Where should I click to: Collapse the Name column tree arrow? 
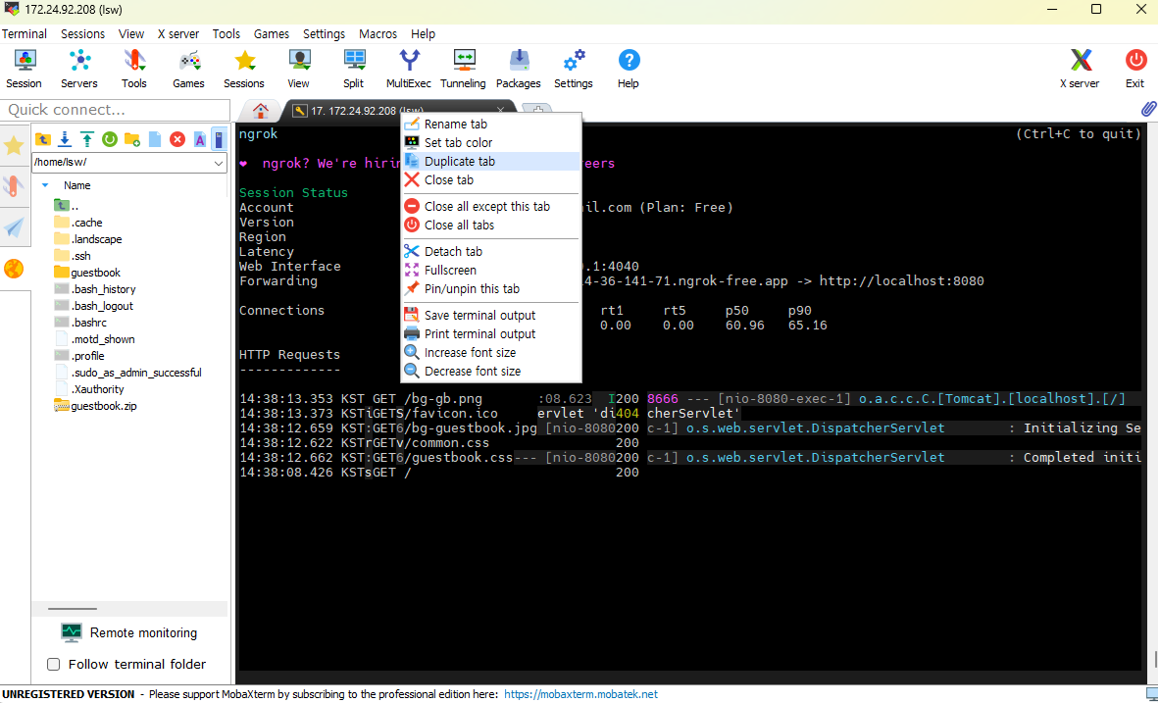[45, 185]
